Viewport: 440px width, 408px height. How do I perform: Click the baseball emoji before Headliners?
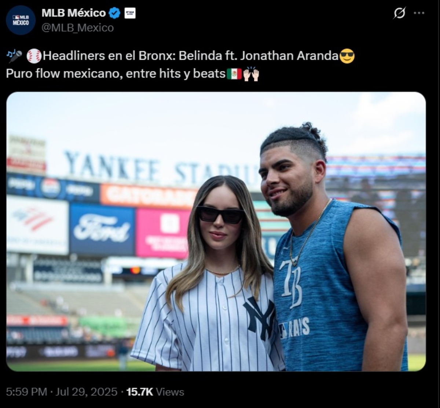point(34,56)
